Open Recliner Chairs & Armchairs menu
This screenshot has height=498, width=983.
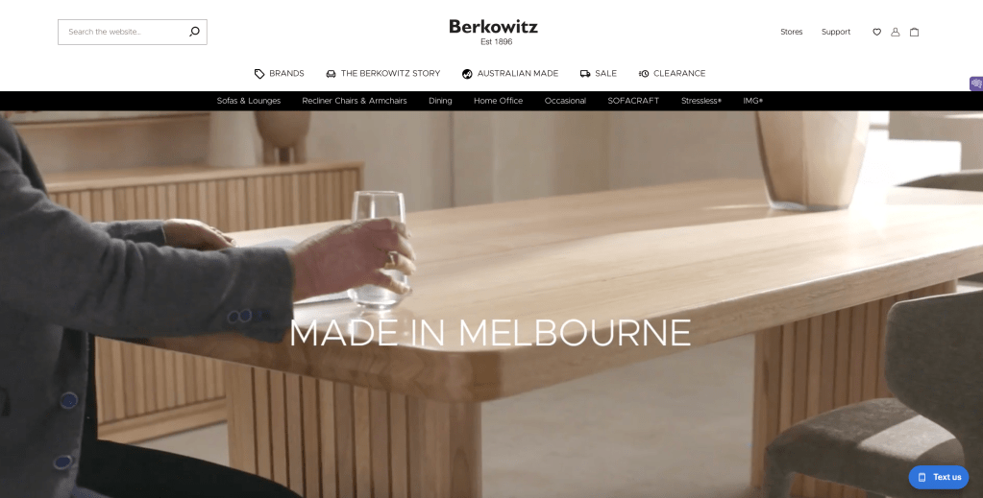click(x=355, y=101)
